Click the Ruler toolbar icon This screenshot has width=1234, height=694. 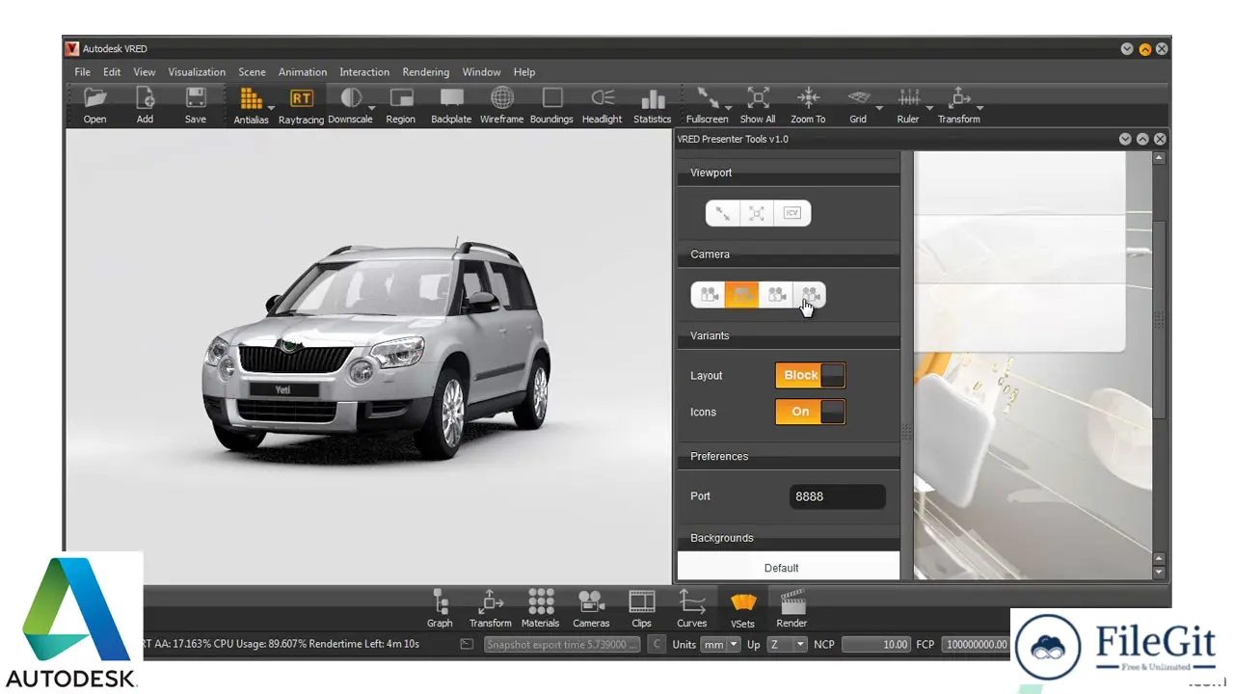(x=908, y=105)
